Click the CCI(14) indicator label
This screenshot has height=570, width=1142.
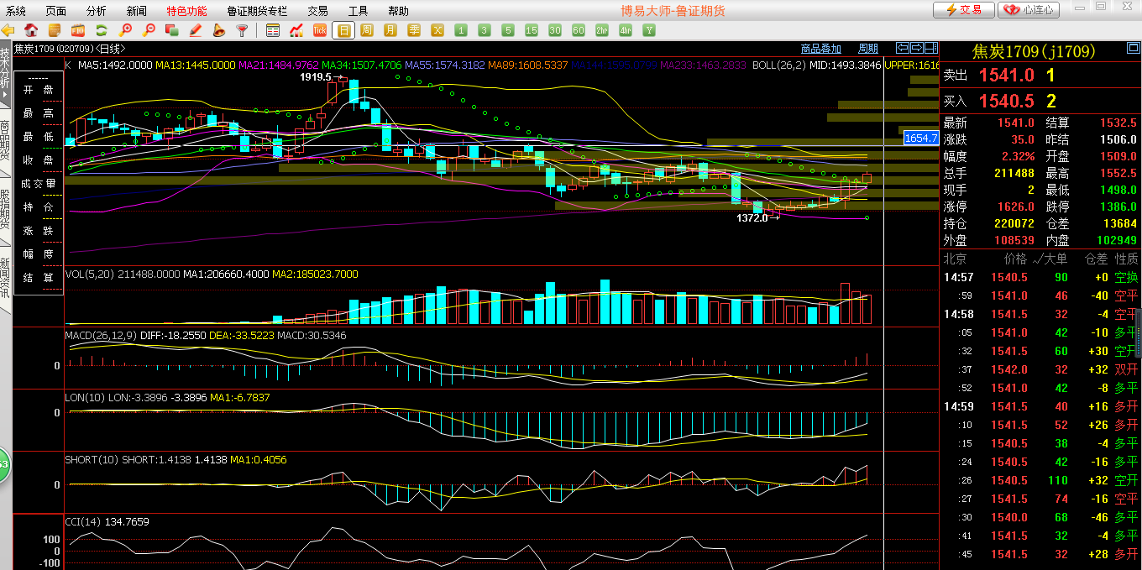(x=82, y=522)
